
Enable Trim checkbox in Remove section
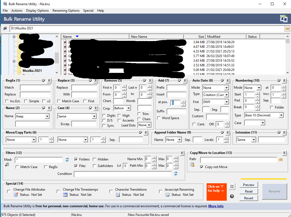tap(139, 114)
